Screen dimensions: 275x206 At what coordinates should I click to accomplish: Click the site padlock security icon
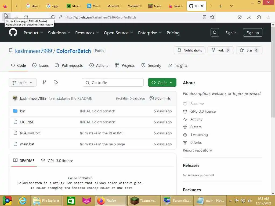tap(61, 17)
